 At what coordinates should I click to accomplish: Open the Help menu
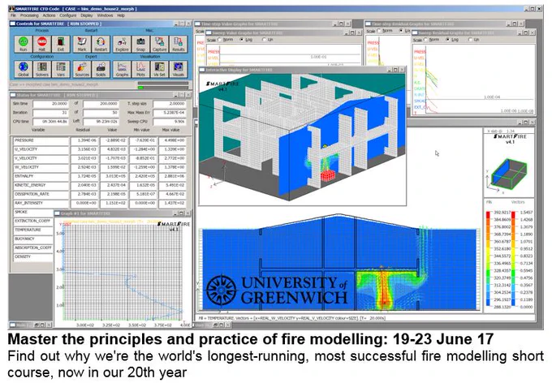(121, 15)
